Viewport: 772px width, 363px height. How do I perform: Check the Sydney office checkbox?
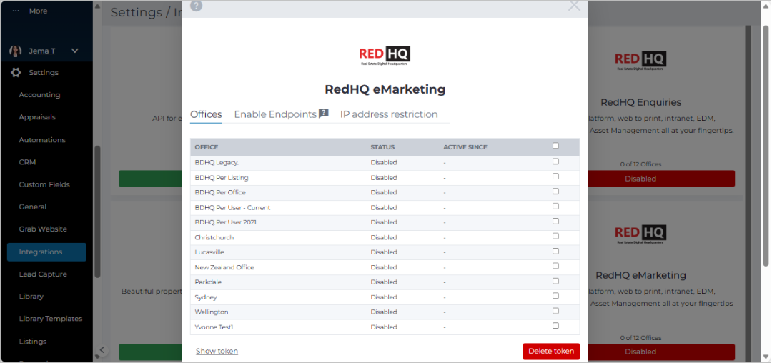click(556, 296)
